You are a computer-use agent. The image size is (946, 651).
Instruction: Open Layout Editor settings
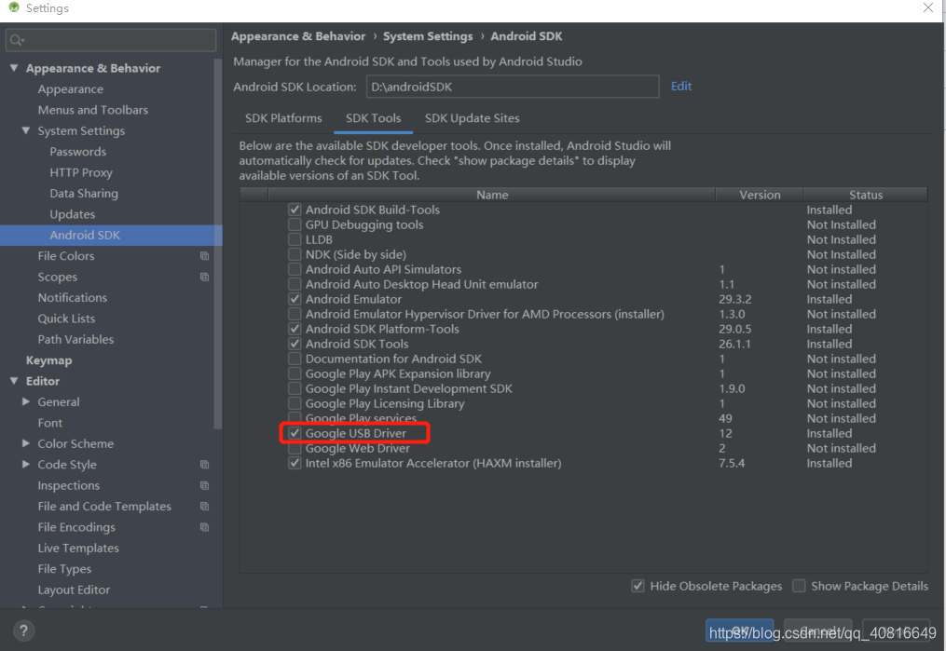74,590
